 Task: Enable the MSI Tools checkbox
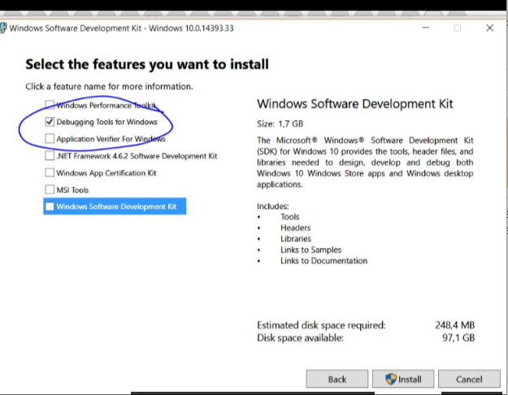coord(50,190)
